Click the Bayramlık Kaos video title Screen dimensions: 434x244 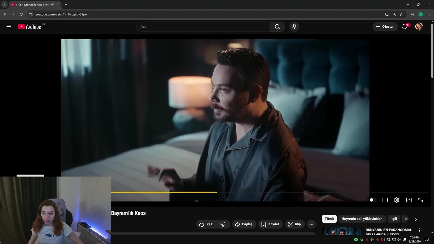coord(129,213)
